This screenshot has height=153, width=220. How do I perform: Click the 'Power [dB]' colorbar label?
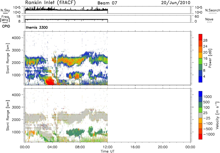click(210, 58)
